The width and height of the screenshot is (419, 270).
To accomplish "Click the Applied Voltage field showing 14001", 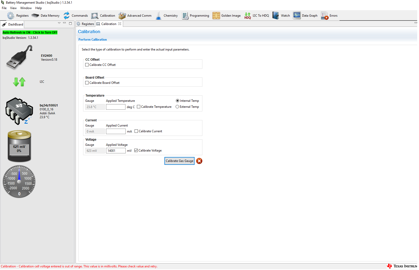I will coord(116,151).
